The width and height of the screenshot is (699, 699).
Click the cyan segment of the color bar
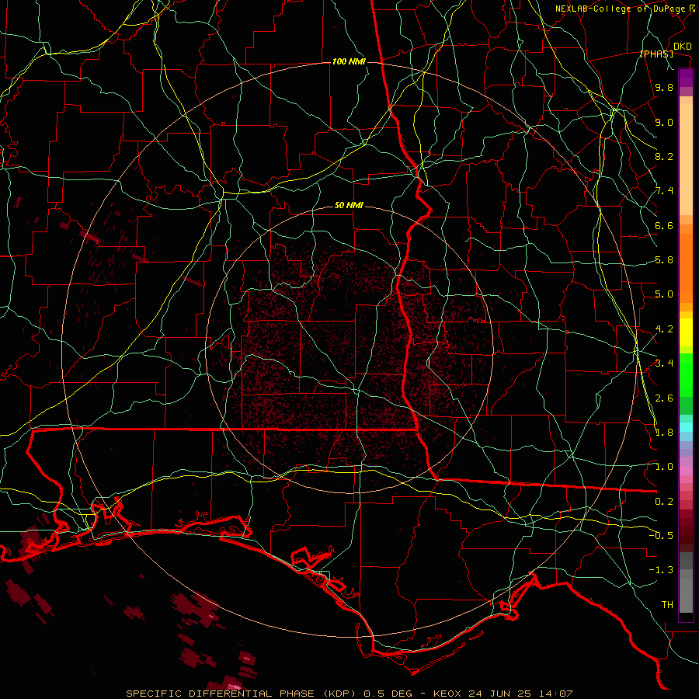click(x=686, y=427)
